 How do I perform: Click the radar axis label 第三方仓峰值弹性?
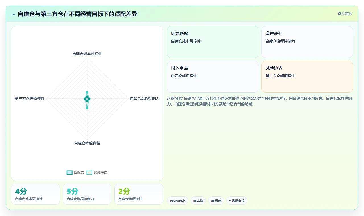click(x=30, y=98)
